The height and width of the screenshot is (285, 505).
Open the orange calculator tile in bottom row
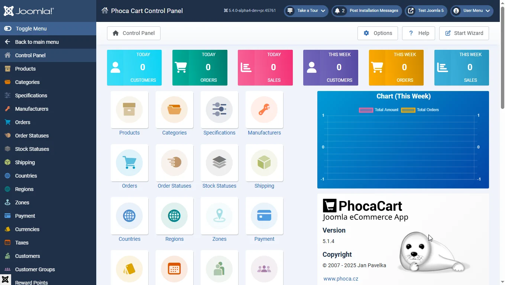[x=174, y=268]
